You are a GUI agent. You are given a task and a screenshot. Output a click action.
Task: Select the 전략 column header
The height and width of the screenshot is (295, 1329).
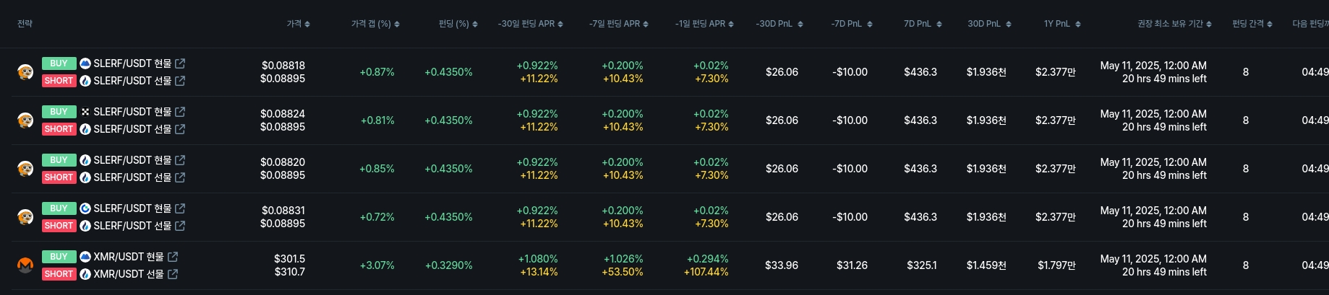point(25,24)
